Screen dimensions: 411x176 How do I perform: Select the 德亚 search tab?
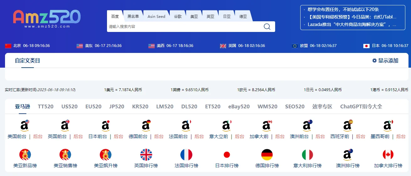[243, 16]
